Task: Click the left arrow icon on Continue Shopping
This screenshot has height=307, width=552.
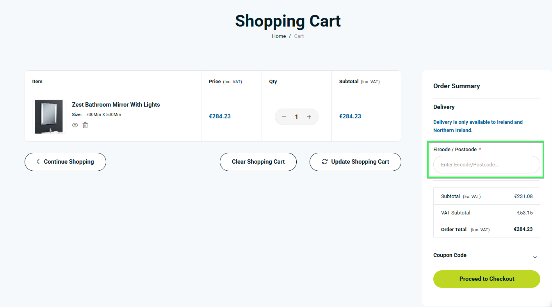Action: click(x=38, y=162)
